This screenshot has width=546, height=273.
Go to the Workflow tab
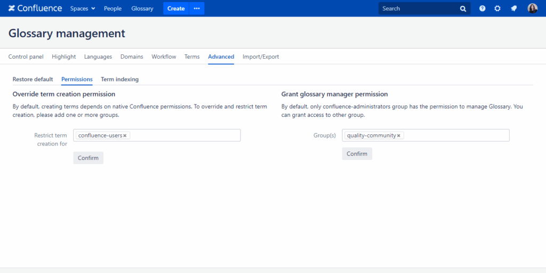click(164, 57)
